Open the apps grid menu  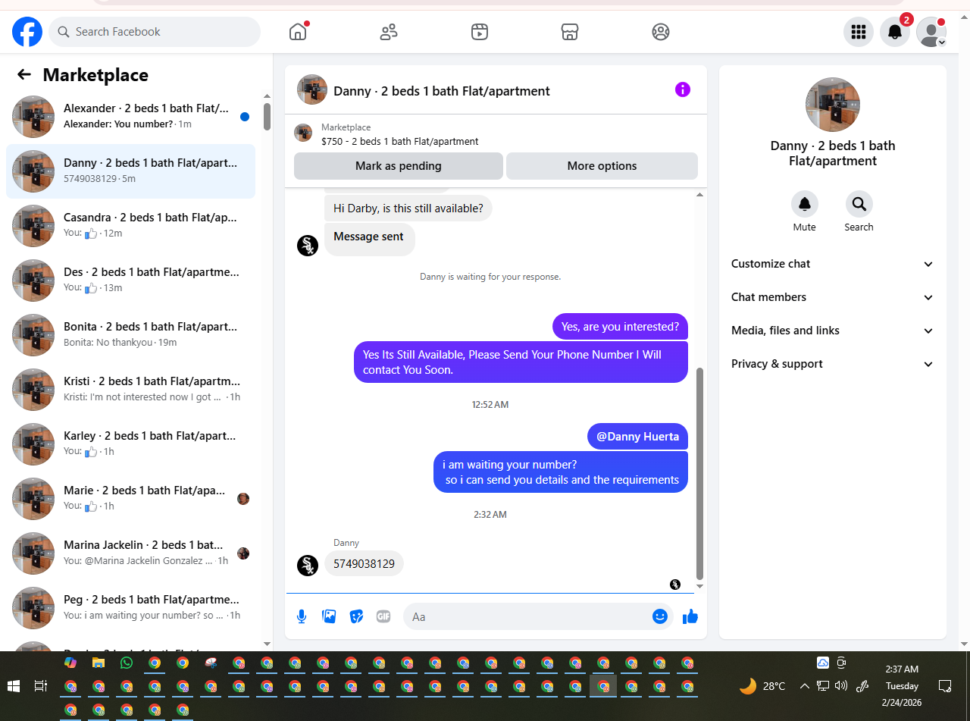[859, 32]
